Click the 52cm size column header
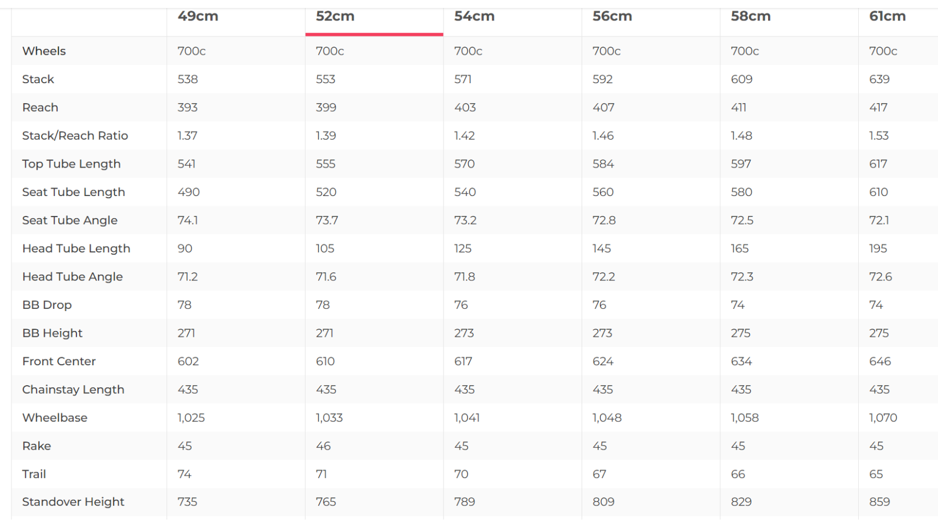The image size is (938, 527). point(335,16)
